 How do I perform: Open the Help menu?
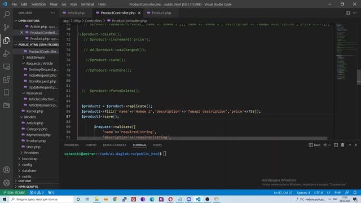pos(102,4)
